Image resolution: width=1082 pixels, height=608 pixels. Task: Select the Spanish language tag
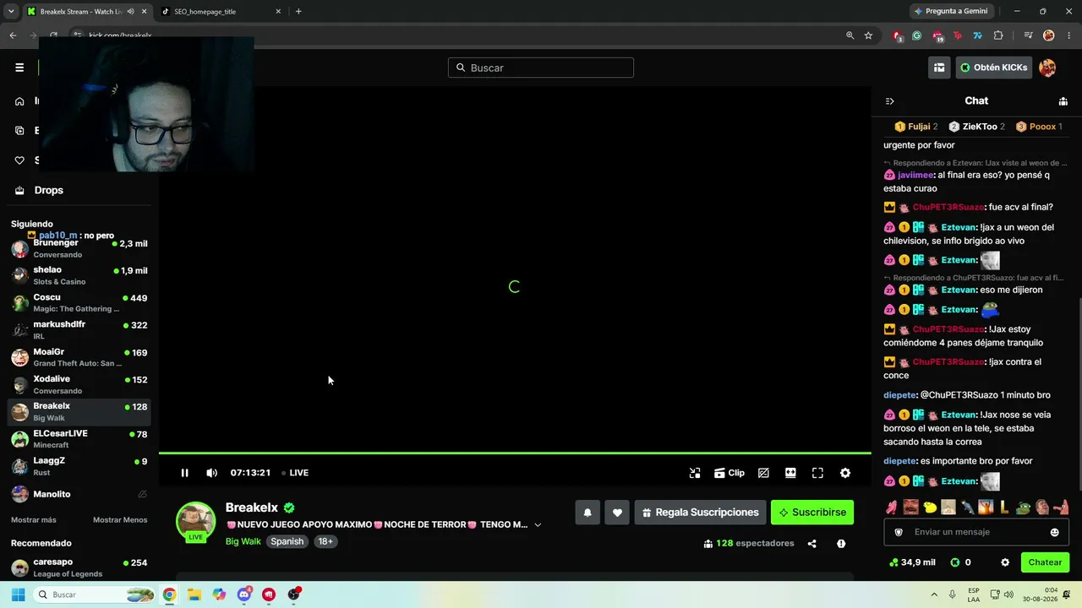tap(287, 541)
